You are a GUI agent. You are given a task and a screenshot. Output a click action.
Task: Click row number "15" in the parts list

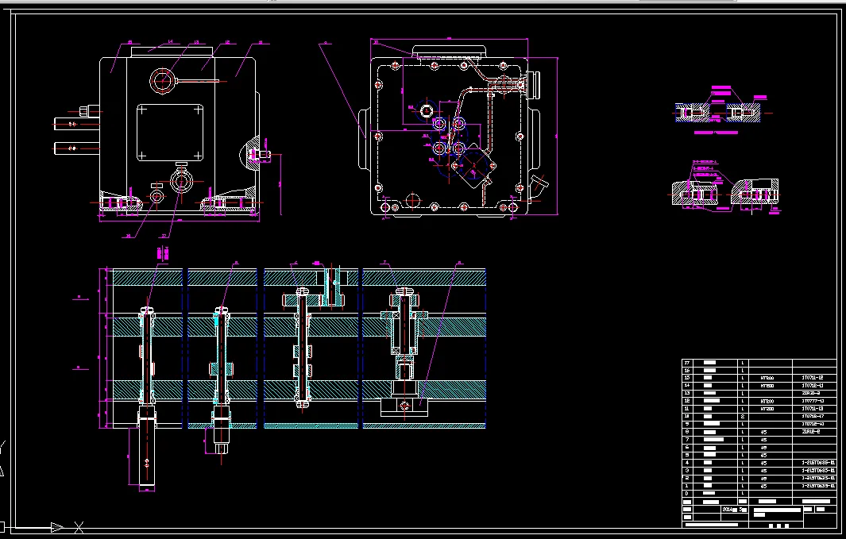point(687,378)
